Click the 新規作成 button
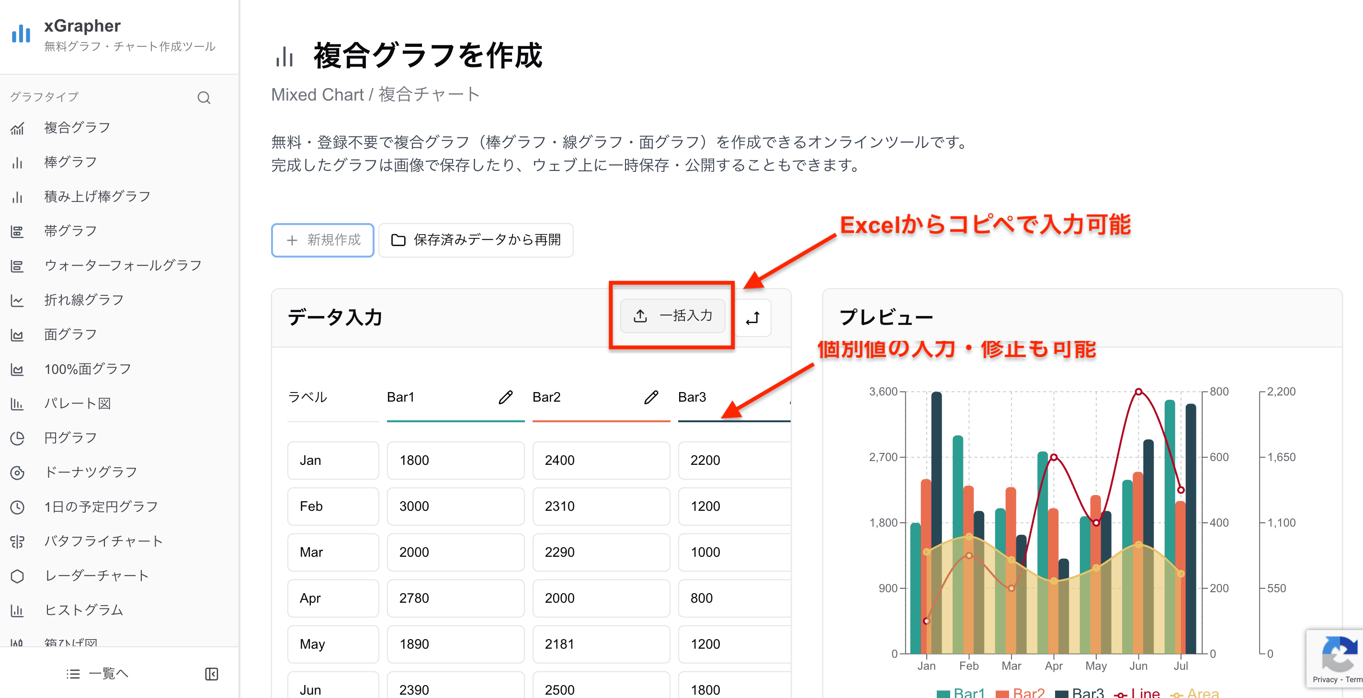 click(322, 240)
